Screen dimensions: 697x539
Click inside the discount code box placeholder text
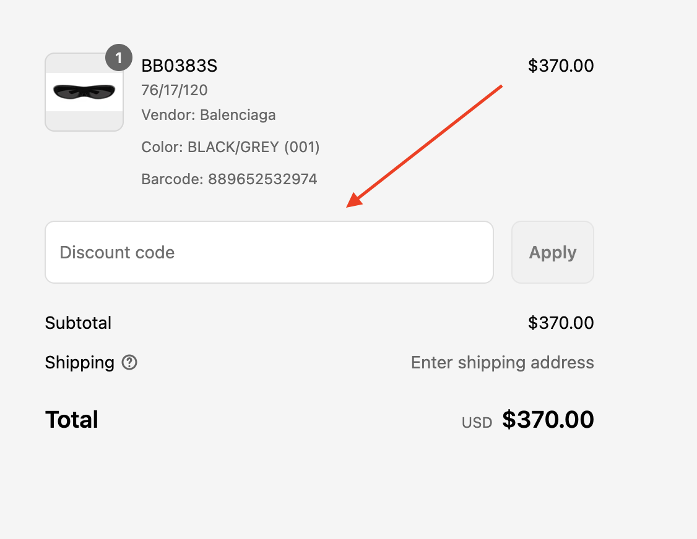point(116,252)
